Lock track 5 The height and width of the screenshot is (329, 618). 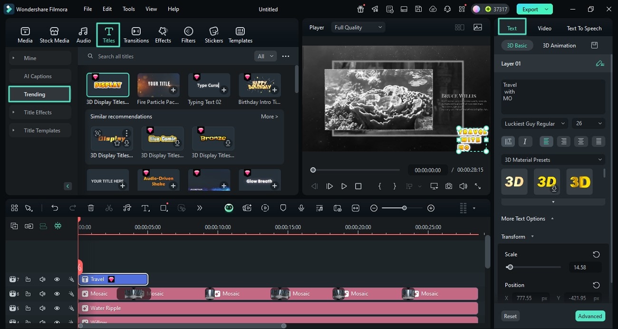pos(28,308)
